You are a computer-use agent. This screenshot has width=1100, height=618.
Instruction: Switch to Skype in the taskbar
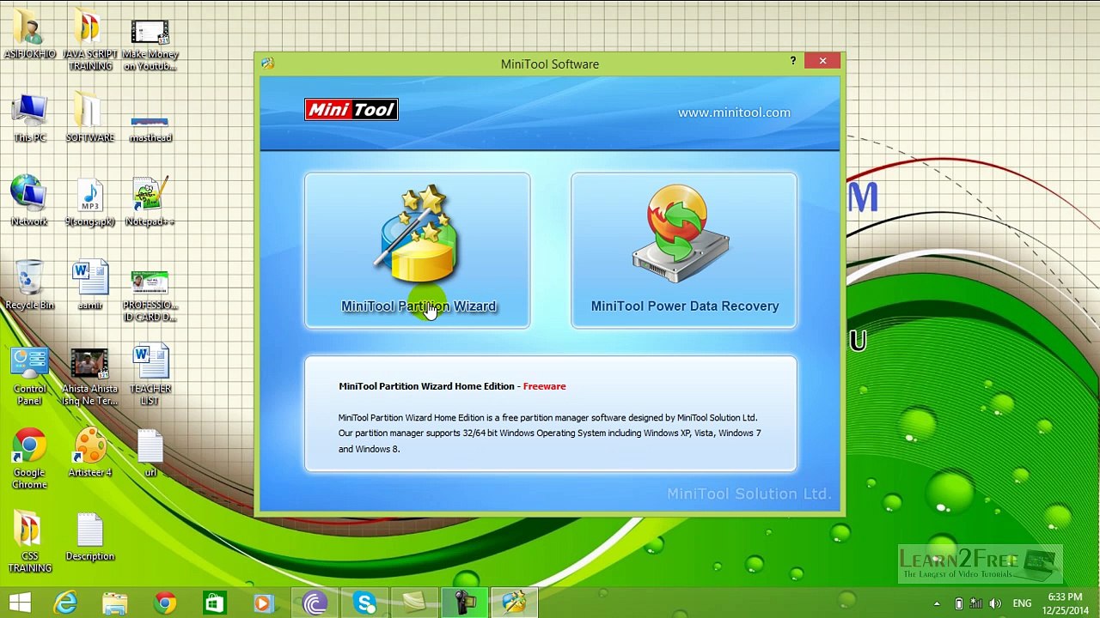tap(364, 603)
